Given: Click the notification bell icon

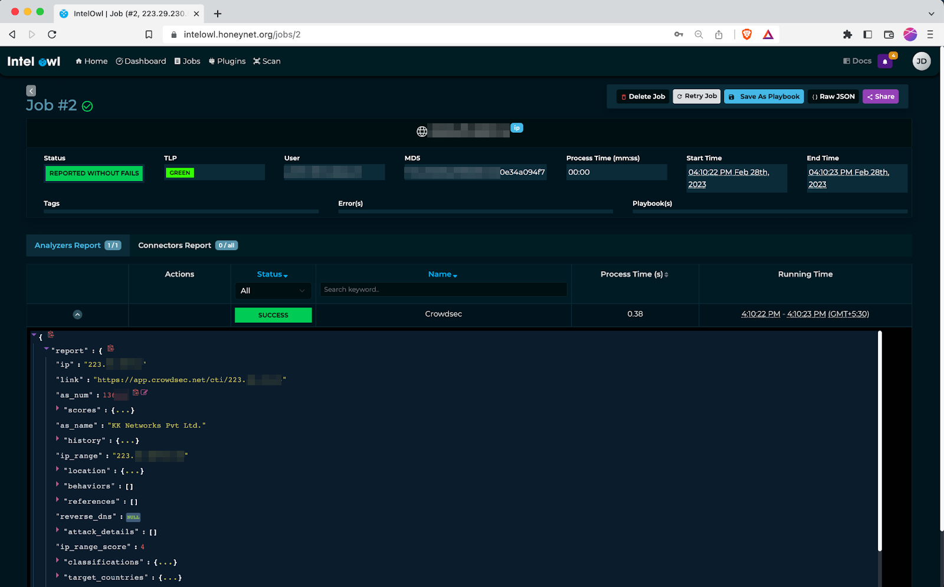Looking at the screenshot, I should tap(884, 61).
